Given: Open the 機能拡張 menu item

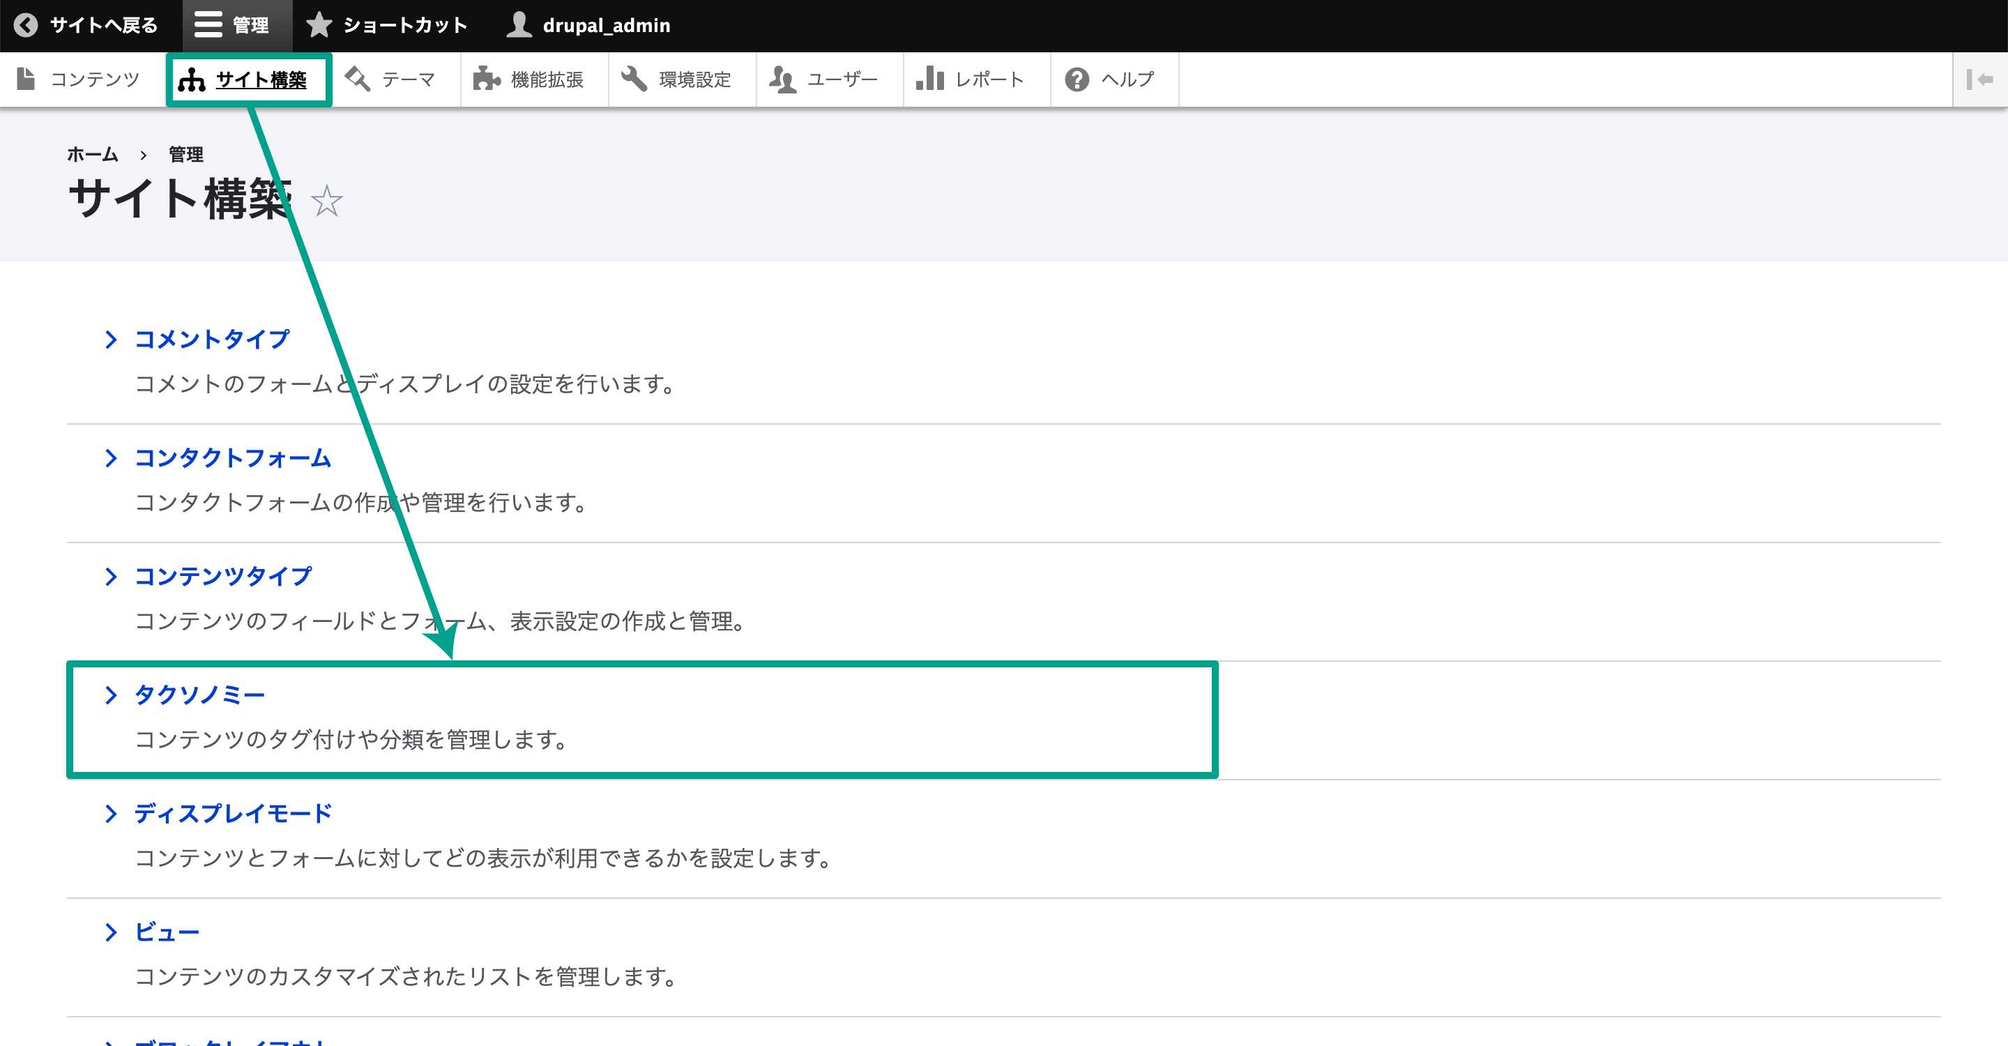Looking at the screenshot, I should point(534,79).
